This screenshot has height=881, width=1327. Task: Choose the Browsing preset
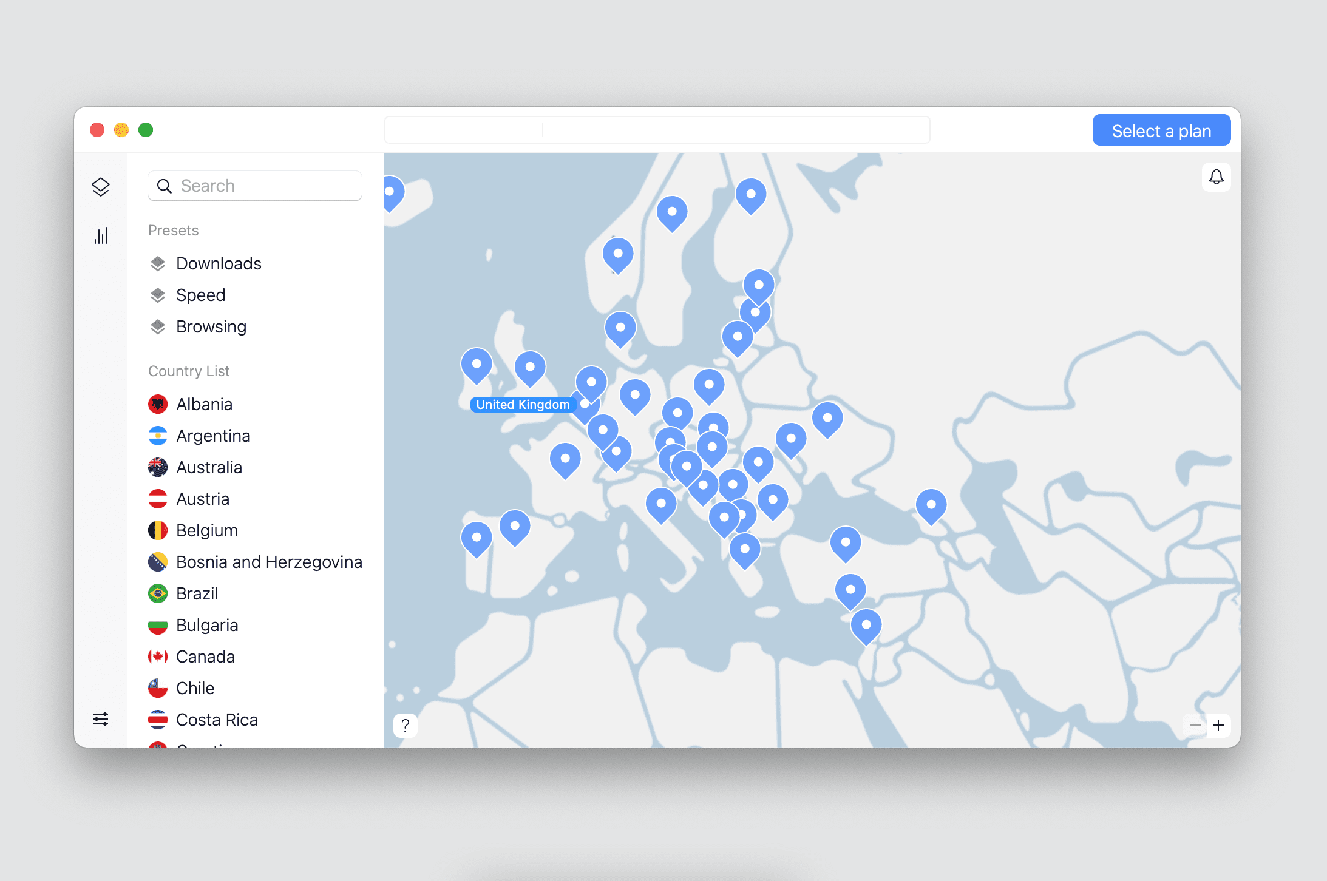pyautogui.click(x=211, y=326)
